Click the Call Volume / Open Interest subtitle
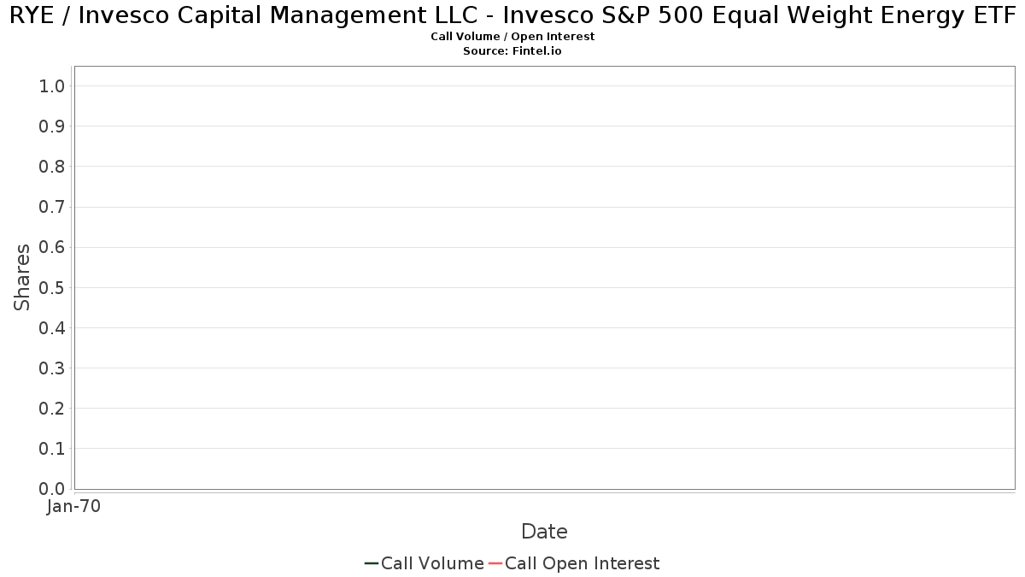1025x577 pixels. (x=512, y=37)
